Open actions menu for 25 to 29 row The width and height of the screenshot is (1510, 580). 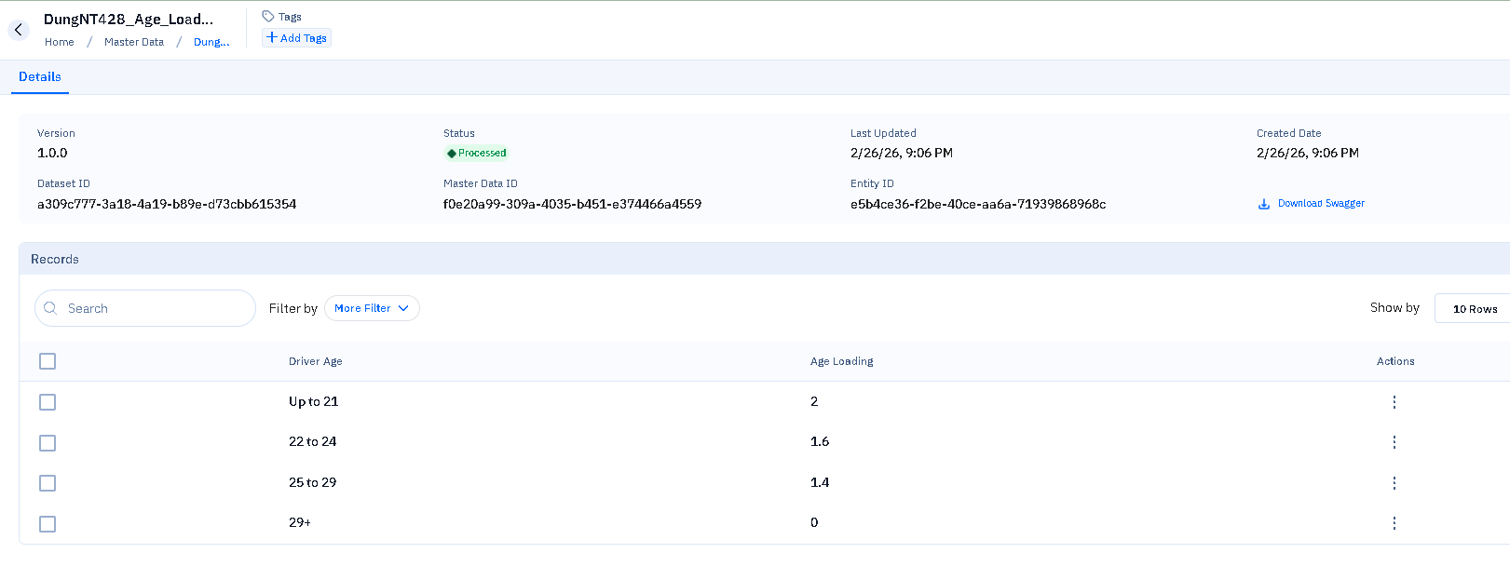point(1394,483)
